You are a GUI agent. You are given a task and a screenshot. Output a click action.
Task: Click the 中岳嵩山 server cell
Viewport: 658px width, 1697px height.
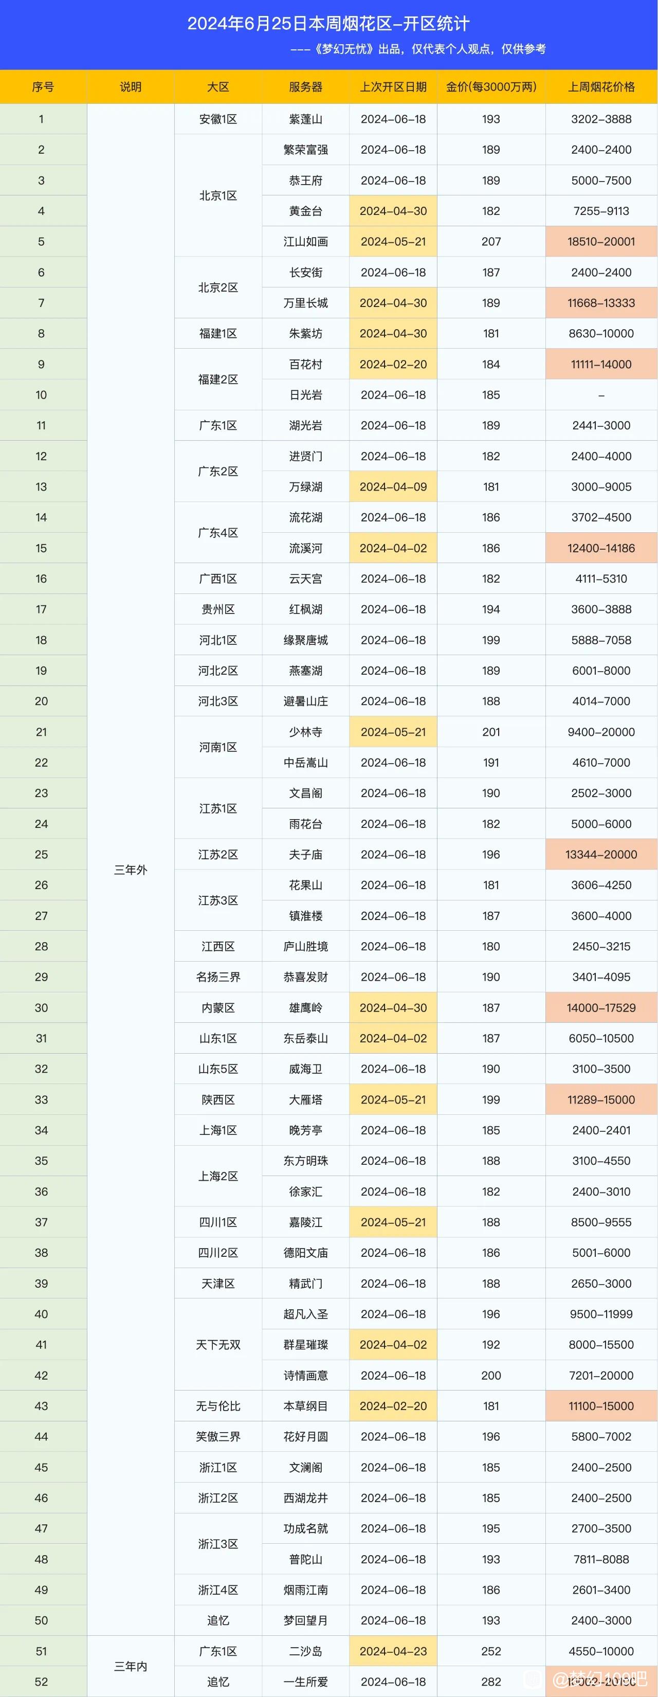click(306, 762)
